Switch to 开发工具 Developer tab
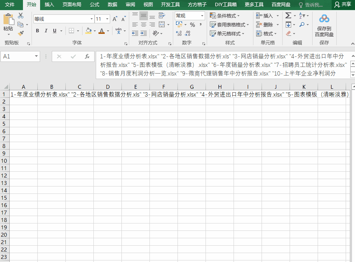355x262 pixels. (170, 5)
